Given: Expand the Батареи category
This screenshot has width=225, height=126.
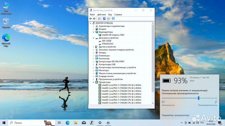Looking at the screenshot, I should point(93,29).
